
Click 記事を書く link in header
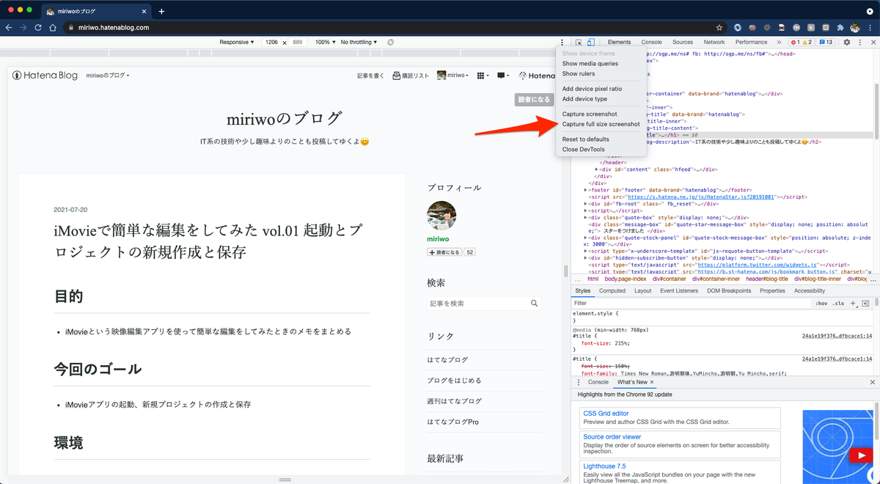pyautogui.click(x=371, y=76)
